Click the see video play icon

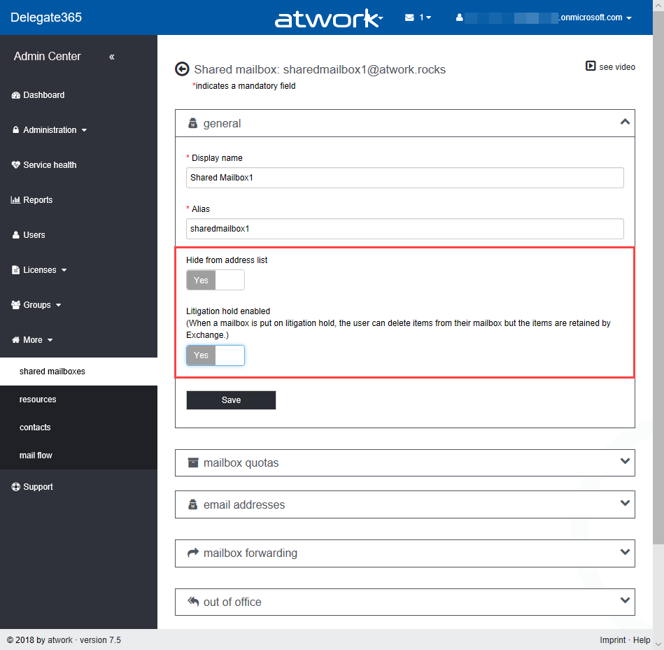click(x=591, y=66)
